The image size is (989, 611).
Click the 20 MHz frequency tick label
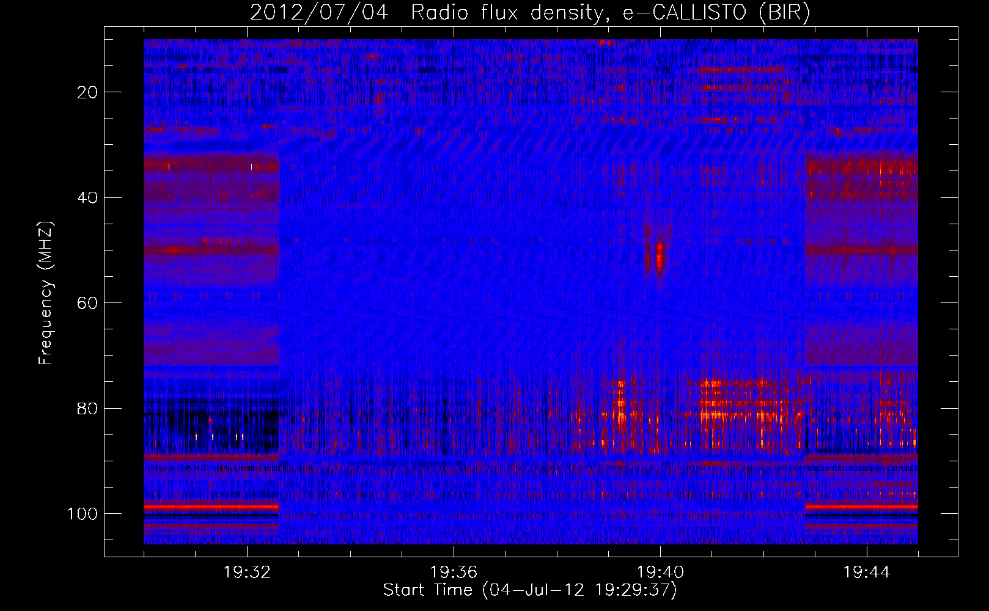click(87, 92)
